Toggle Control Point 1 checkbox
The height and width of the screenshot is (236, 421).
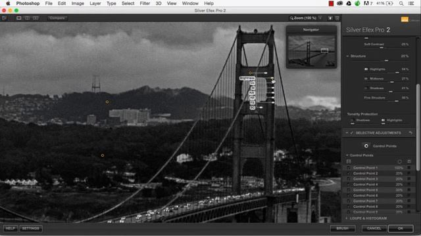pos(349,168)
